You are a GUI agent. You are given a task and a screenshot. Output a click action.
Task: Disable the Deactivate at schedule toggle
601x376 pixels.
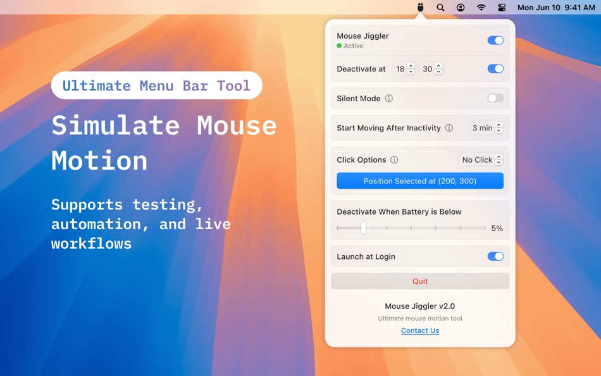495,68
